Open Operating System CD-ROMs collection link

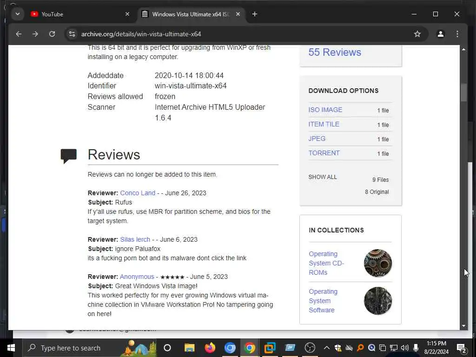tap(326, 263)
